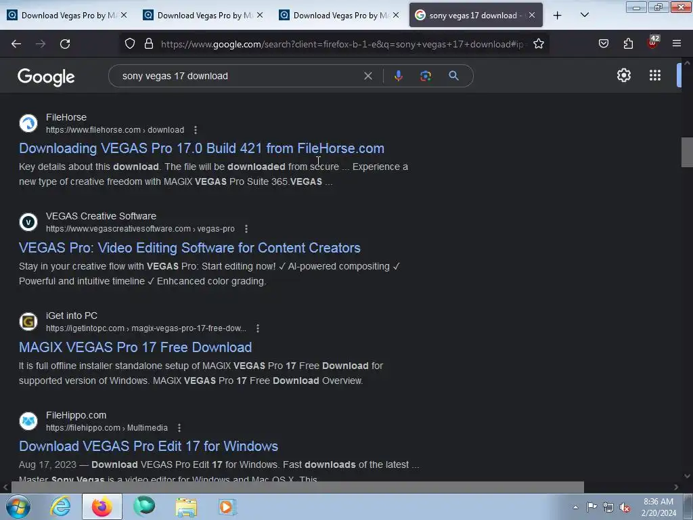Click the VEGAS Creative Software site favicon
This screenshot has height=520, width=693.
28,222
